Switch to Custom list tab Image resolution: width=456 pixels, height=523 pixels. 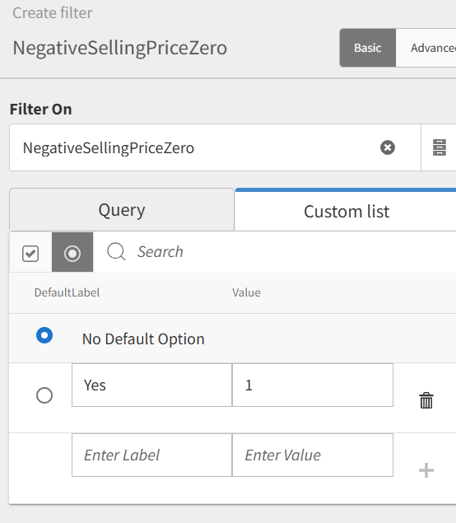[346, 211]
